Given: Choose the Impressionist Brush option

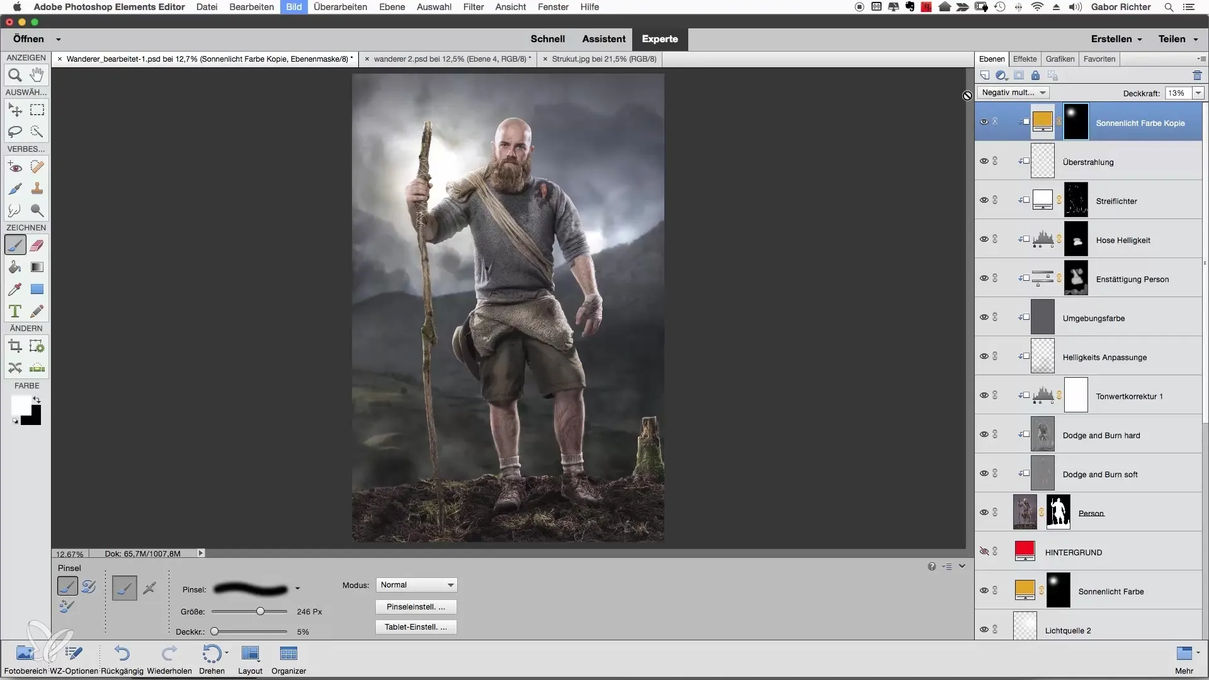Looking at the screenshot, I should [89, 586].
